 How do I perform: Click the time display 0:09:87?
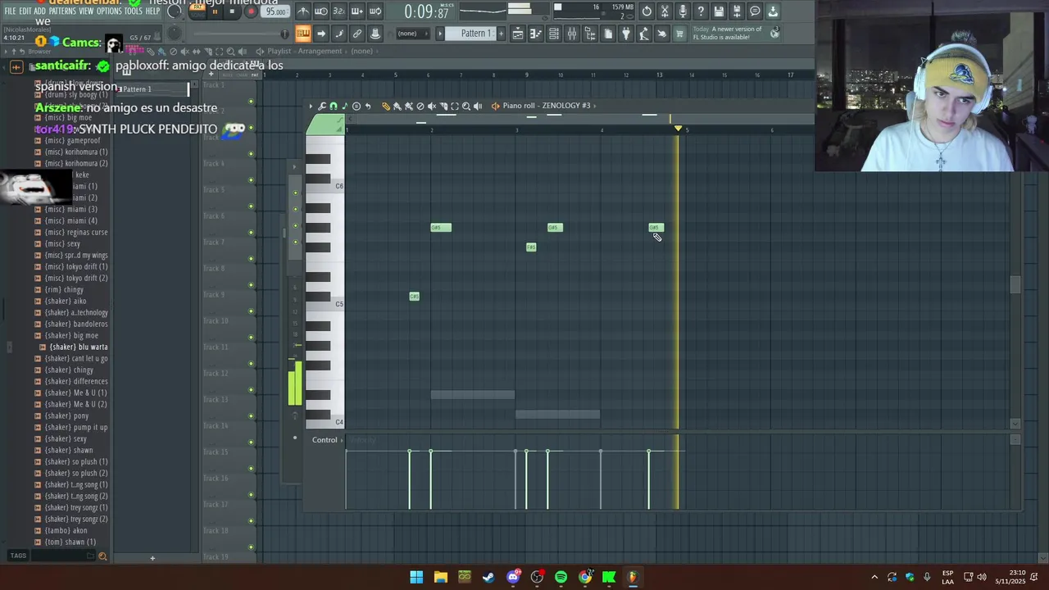(427, 11)
